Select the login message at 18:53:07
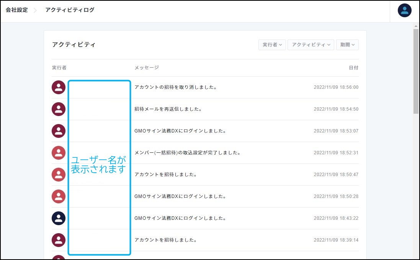The width and height of the screenshot is (420, 260). click(x=181, y=131)
